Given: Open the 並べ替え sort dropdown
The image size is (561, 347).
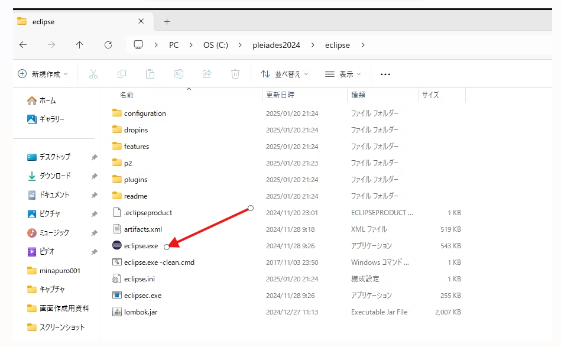Looking at the screenshot, I should pyautogui.click(x=284, y=74).
